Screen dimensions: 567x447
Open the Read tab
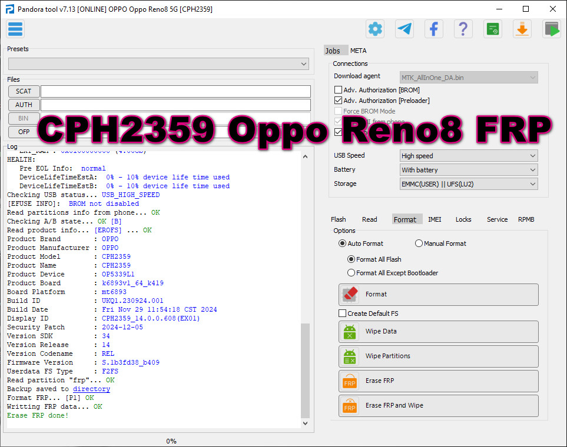(369, 219)
